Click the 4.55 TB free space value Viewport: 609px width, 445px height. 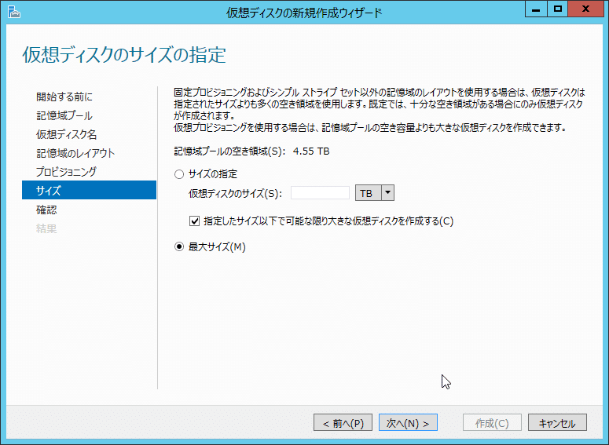(x=311, y=151)
